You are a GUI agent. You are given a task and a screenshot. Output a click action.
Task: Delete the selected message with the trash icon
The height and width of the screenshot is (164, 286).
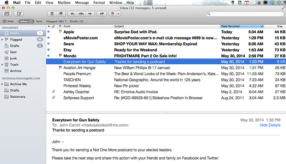tap(52, 13)
